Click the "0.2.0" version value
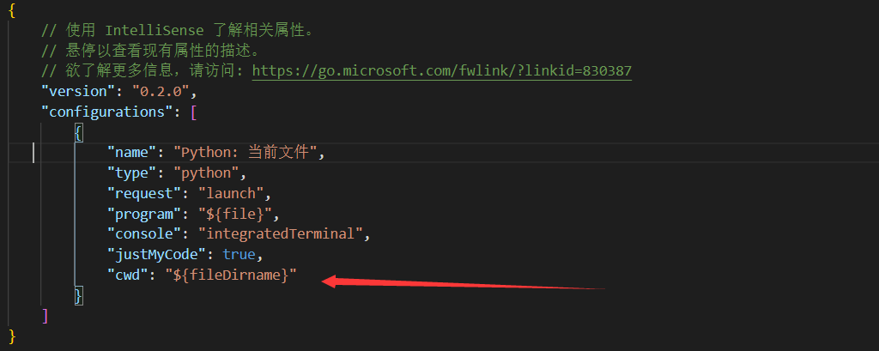The image size is (879, 351). click(x=163, y=91)
